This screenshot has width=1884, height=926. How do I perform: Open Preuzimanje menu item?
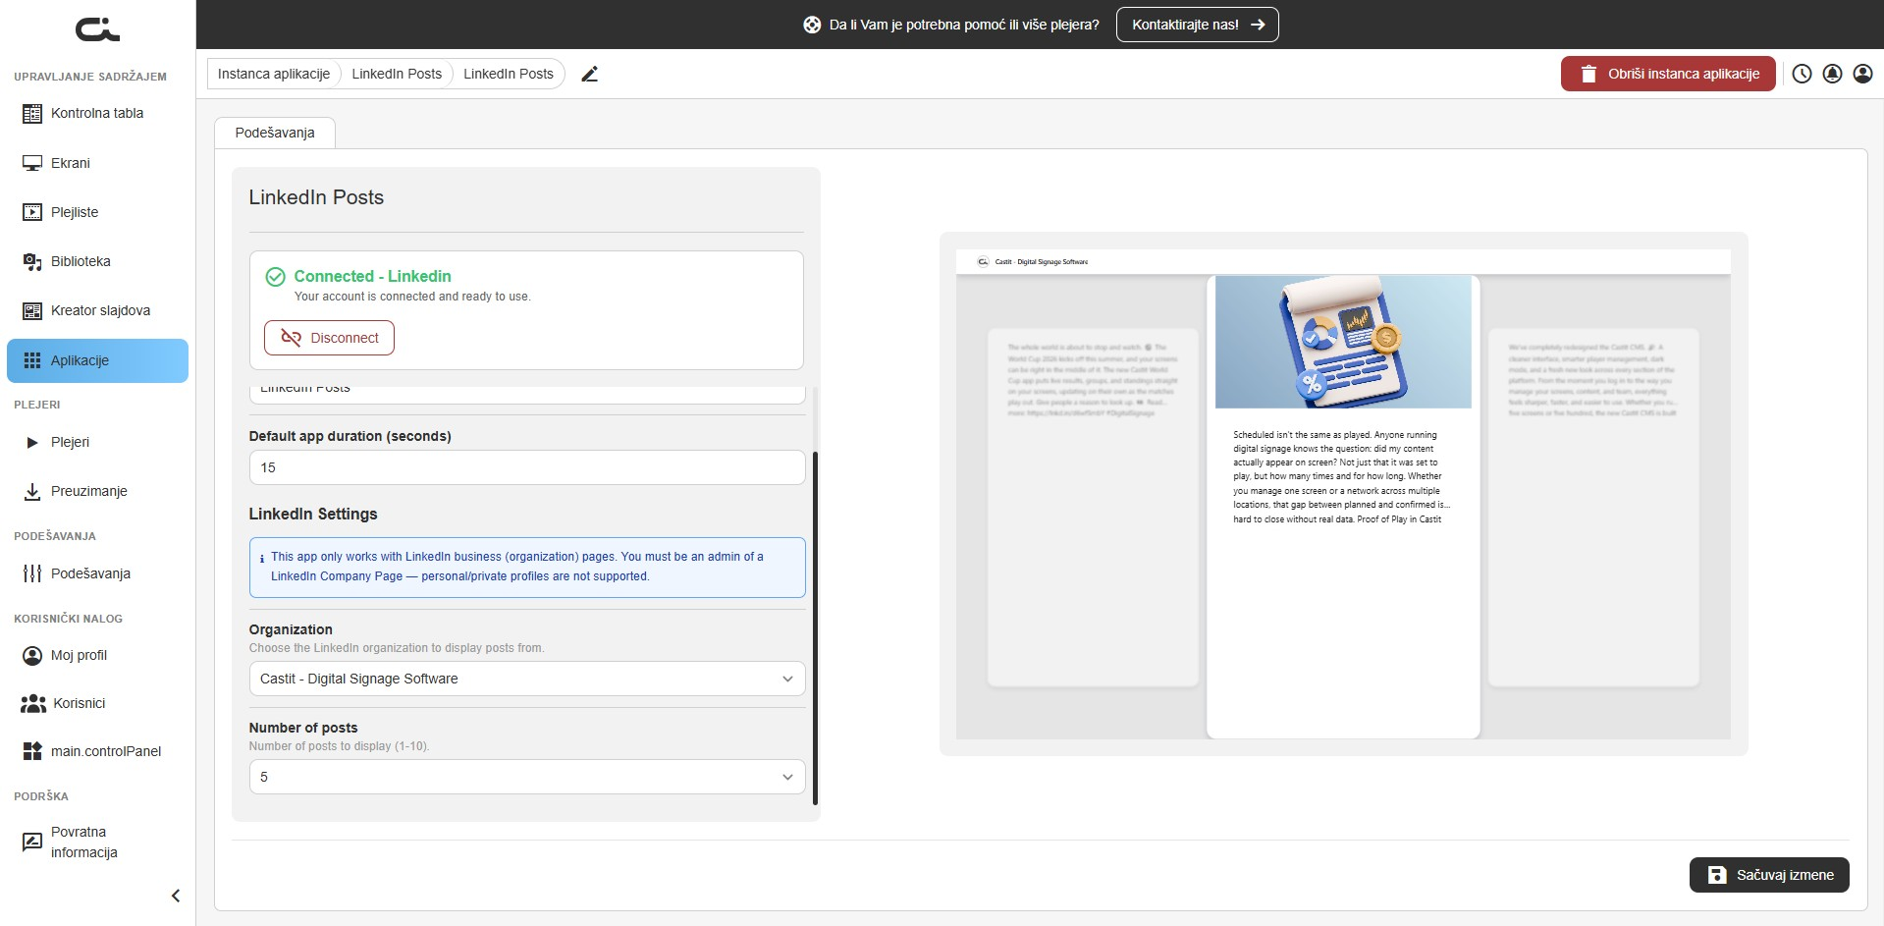point(97,492)
